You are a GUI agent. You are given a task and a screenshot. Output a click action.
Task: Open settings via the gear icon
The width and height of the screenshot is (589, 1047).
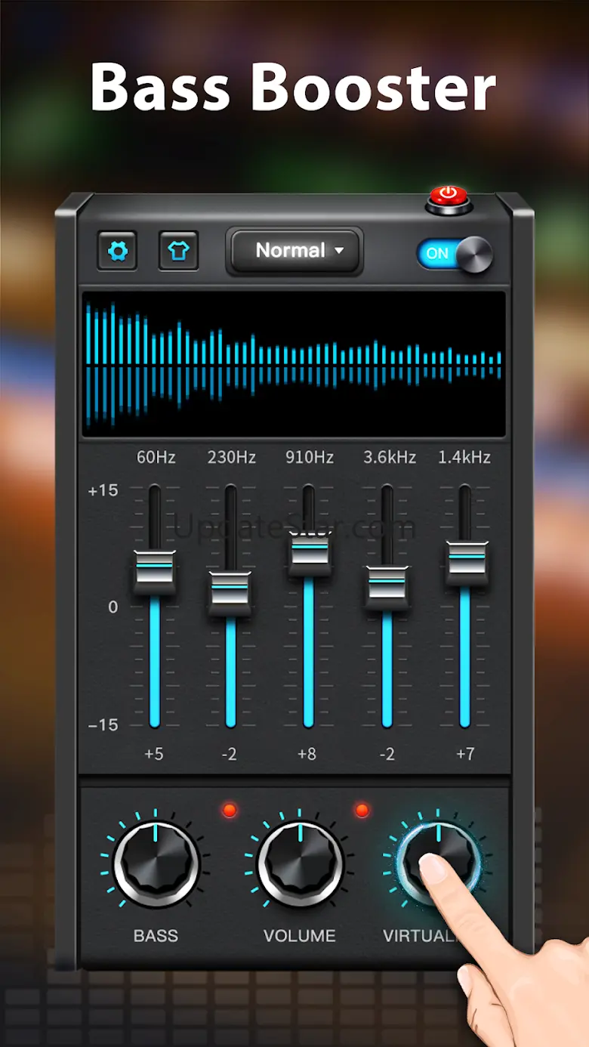[x=117, y=251]
